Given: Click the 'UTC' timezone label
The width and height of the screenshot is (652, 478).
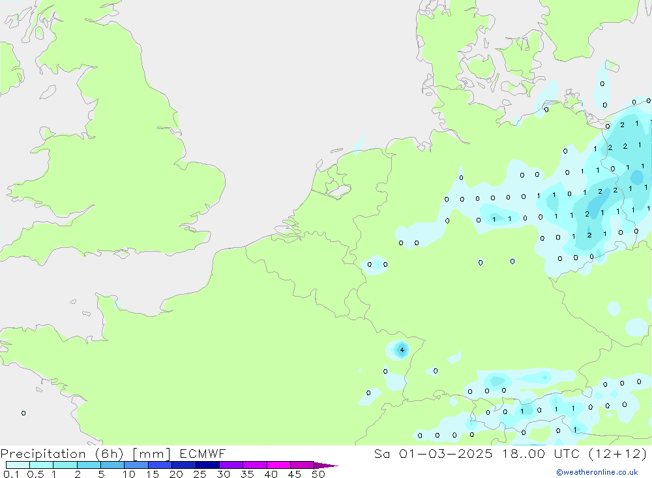Looking at the screenshot, I should click(x=567, y=454).
